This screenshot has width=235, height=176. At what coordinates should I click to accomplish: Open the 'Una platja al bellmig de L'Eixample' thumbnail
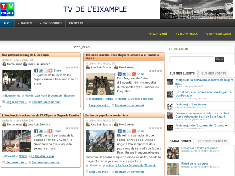(x=16, y=81)
